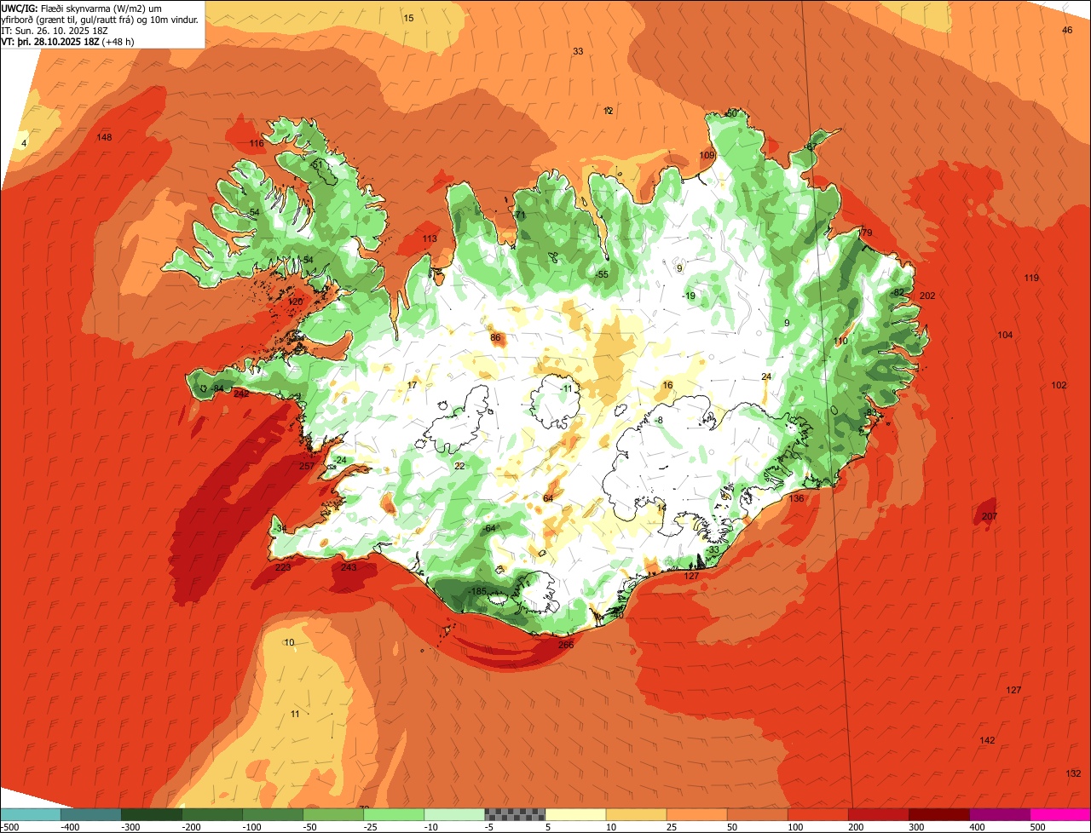The image size is (1091, 833).
Task: Select the magenta above-500 legend swatch
Action: coord(1061,814)
